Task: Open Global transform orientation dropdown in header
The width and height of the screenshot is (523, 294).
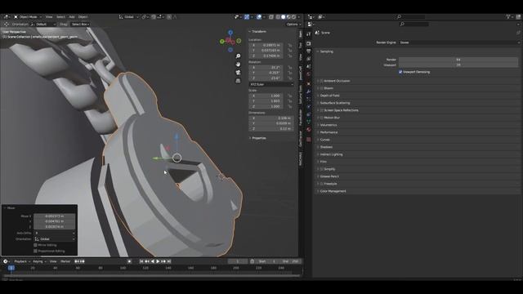Action: coord(128,16)
